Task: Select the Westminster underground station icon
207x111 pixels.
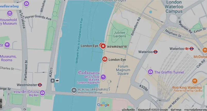Action: pos(40,85)
